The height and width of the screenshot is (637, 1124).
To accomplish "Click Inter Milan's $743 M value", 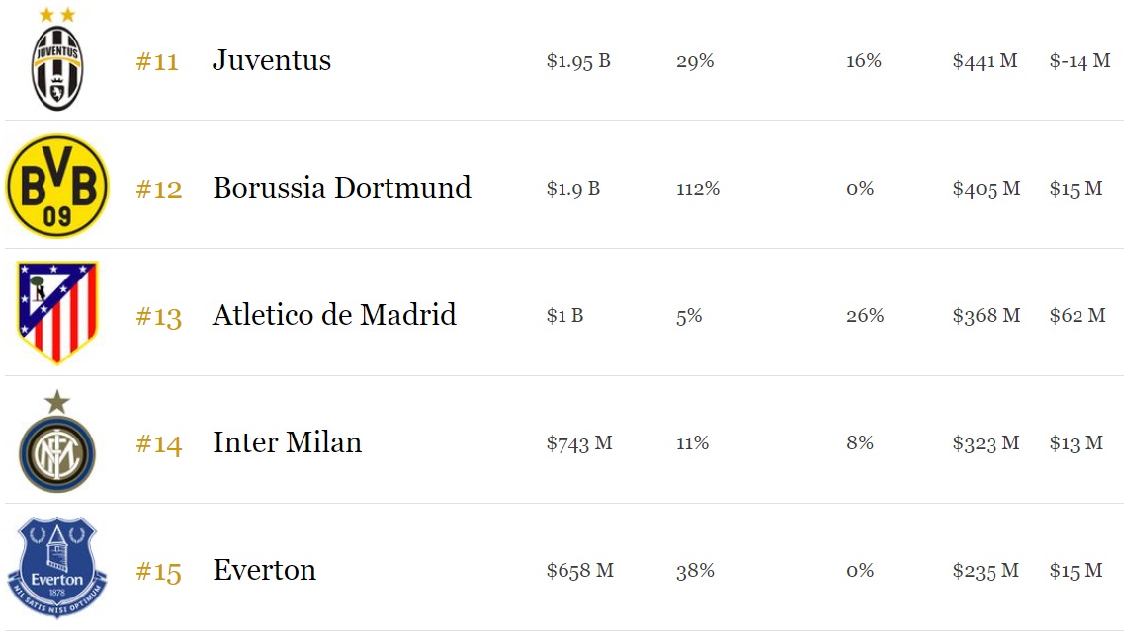I will pos(579,443).
